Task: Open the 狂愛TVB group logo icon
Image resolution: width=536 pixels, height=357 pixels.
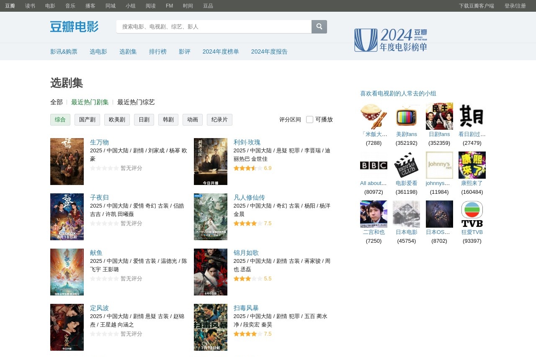Action: (472, 214)
